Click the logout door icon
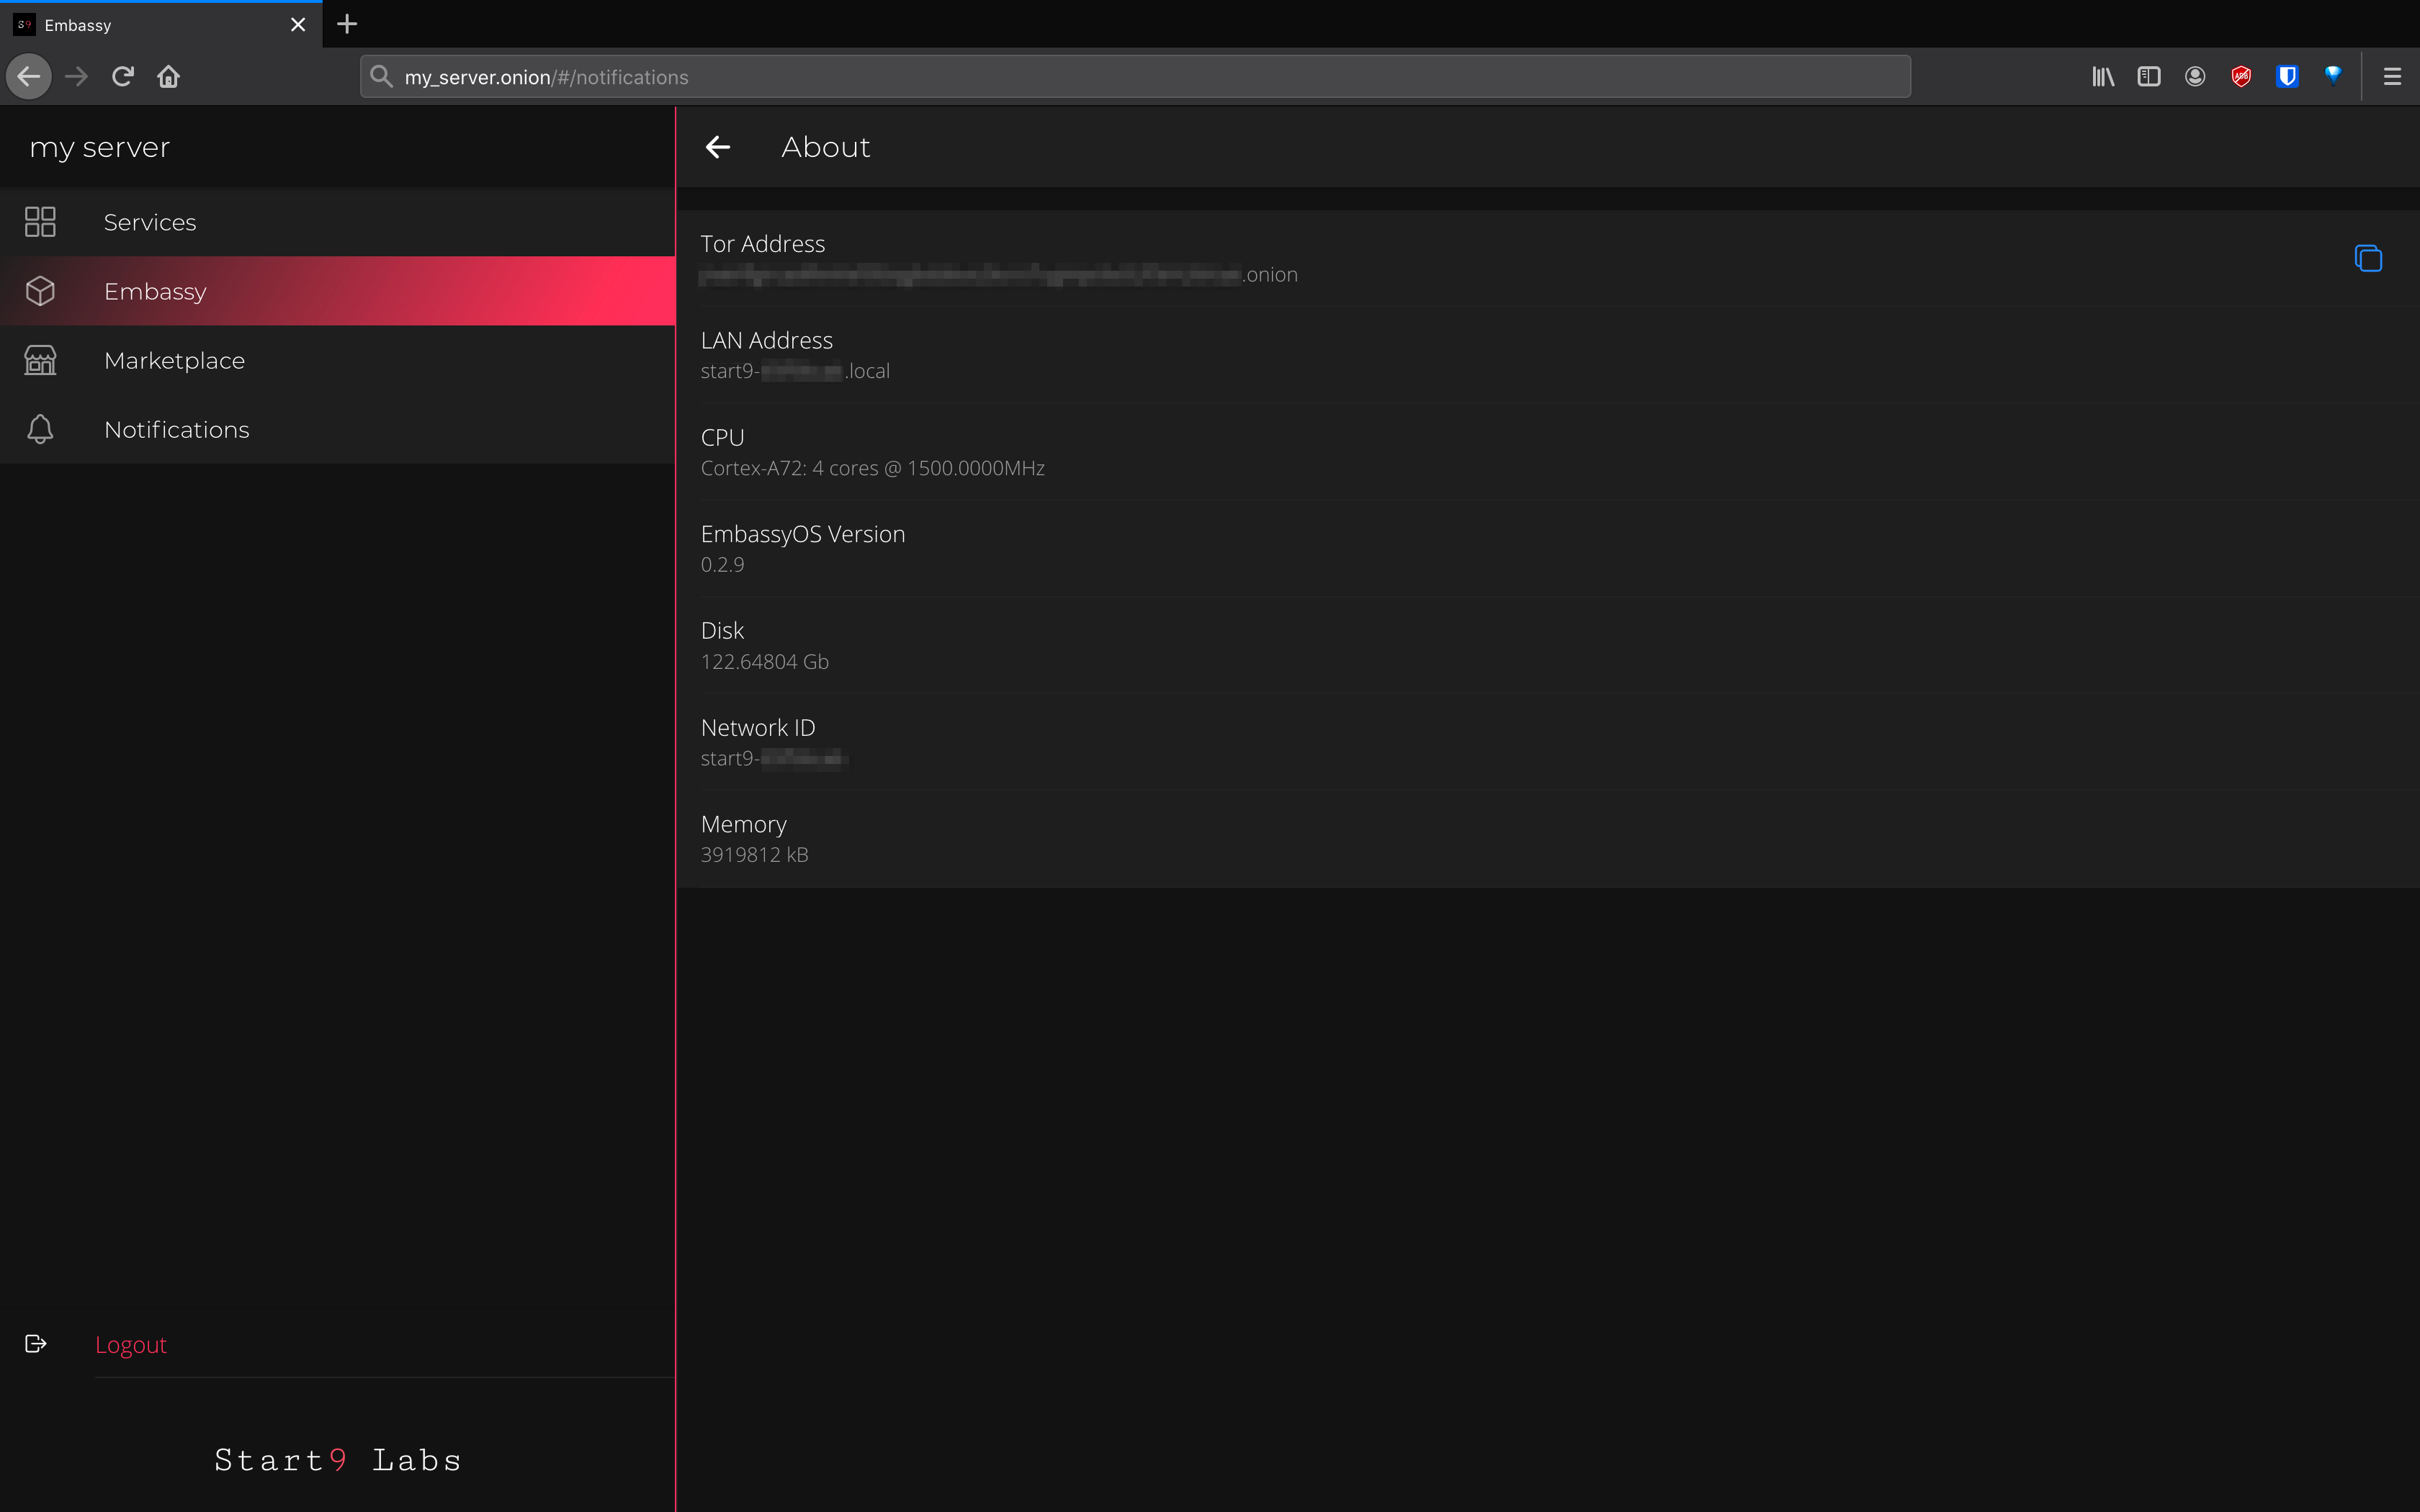The image size is (2420, 1512). click(x=36, y=1343)
